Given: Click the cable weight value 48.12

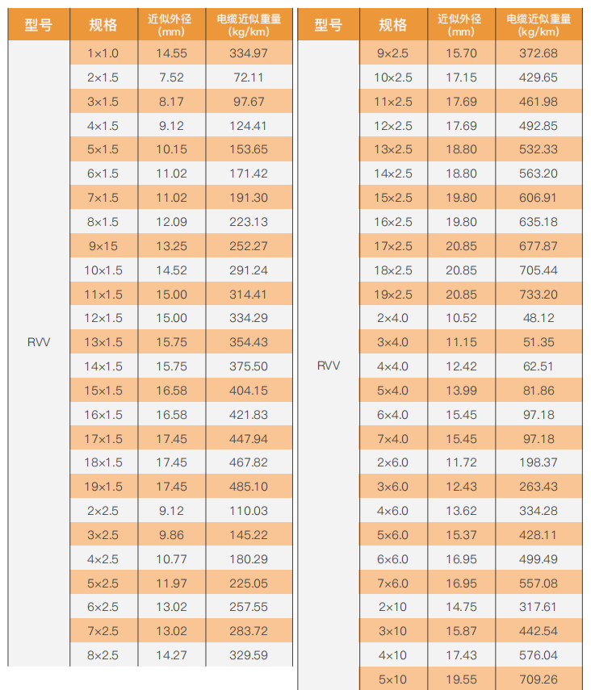Looking at the screenshot, I should 539,318.
